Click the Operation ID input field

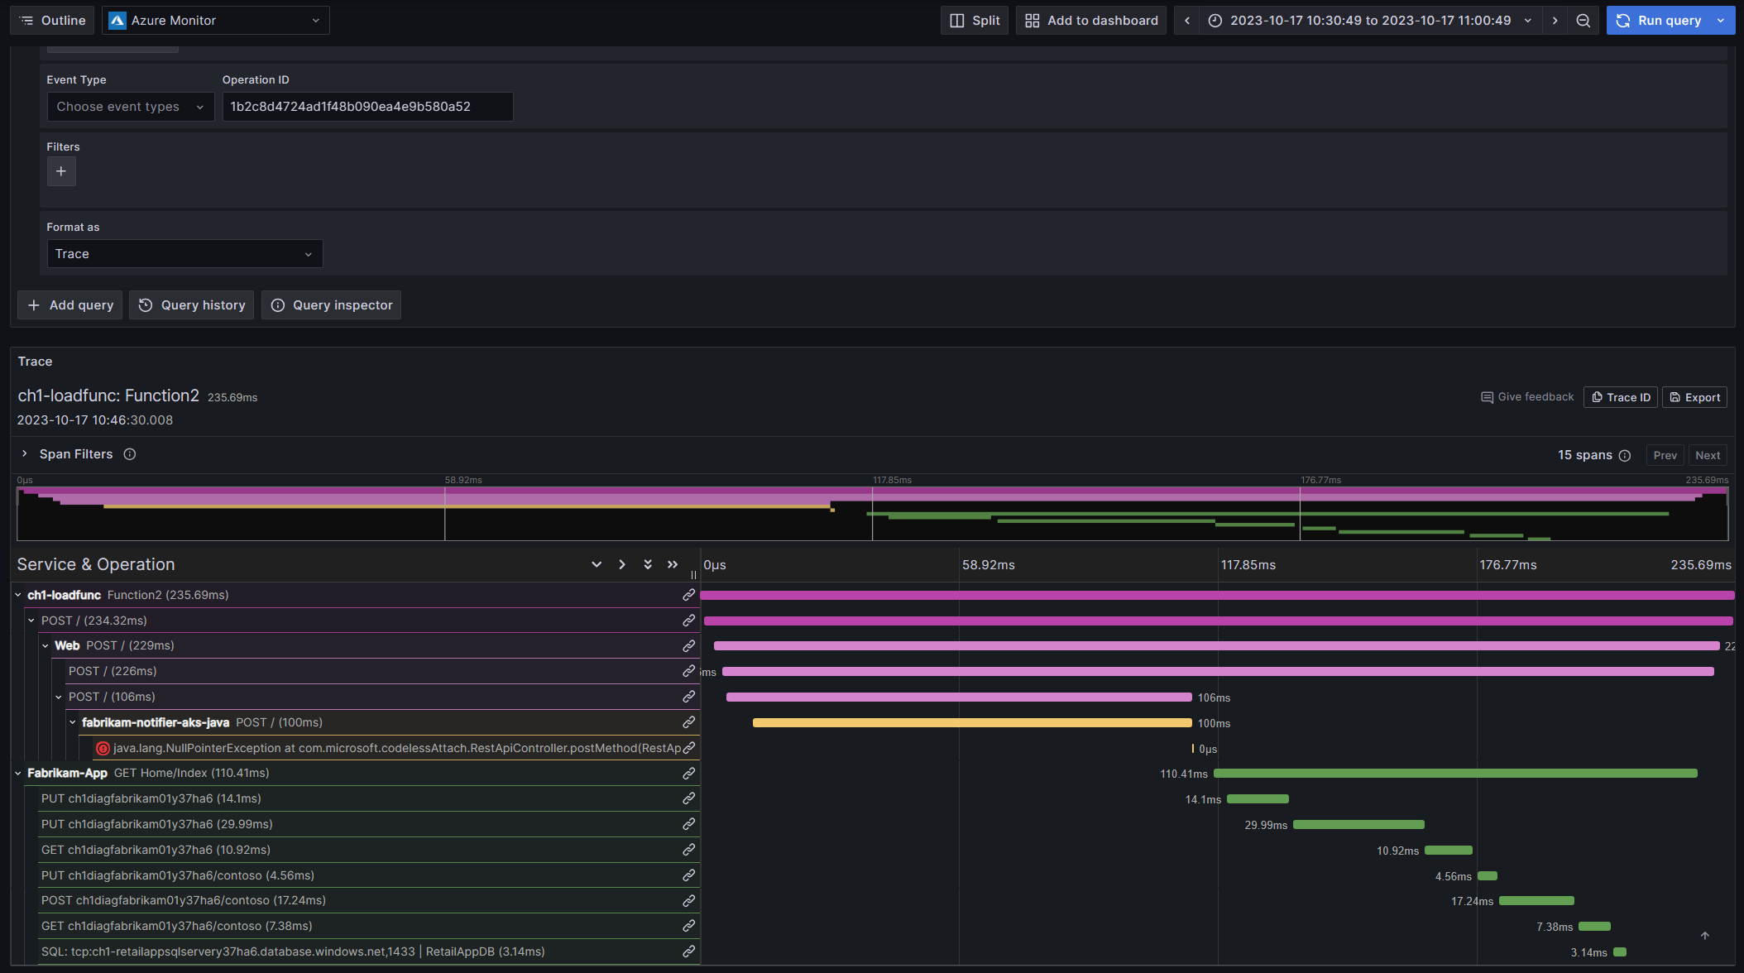point(367,107)
